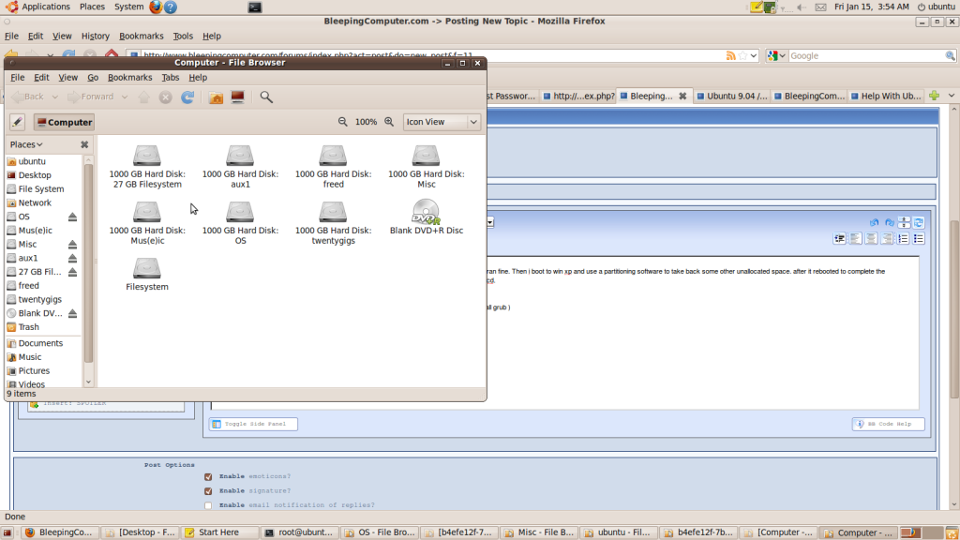
Task: Eject the OS volume in the sidebar
Action: (72, 217)
